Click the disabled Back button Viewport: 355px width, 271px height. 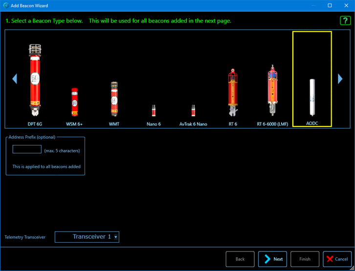coord(240,259)
